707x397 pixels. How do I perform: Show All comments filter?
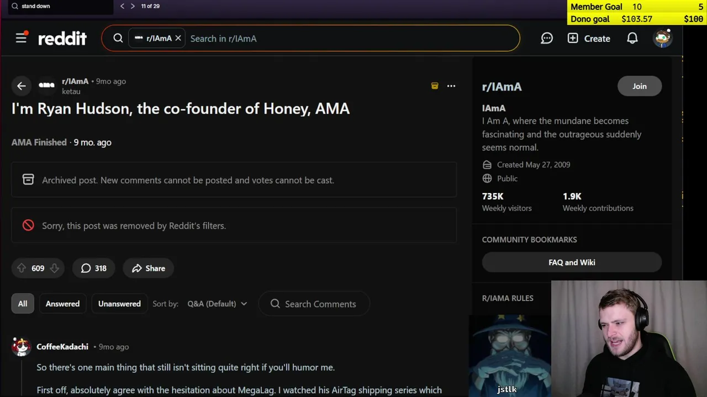(23, 304)
